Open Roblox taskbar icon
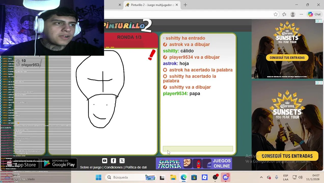Image resolution: width=324 pixels, height=183 pixels. click(x=205, y=177)
